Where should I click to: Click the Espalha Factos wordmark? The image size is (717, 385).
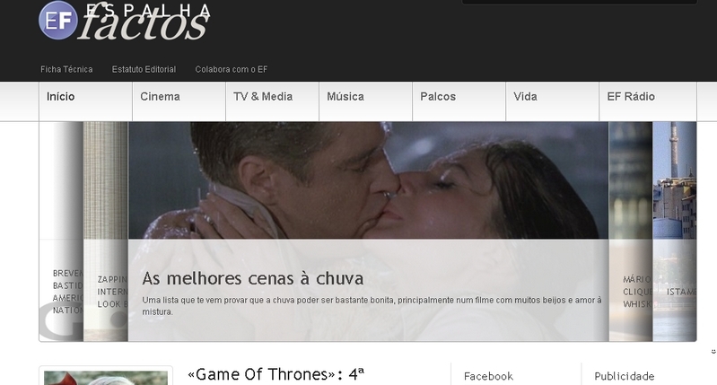(144, 22)
